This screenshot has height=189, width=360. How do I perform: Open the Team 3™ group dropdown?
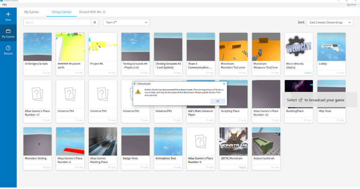click(x=126, y=22)
